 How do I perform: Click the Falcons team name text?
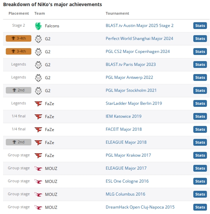pyautogui.click(x=52, y=26)
